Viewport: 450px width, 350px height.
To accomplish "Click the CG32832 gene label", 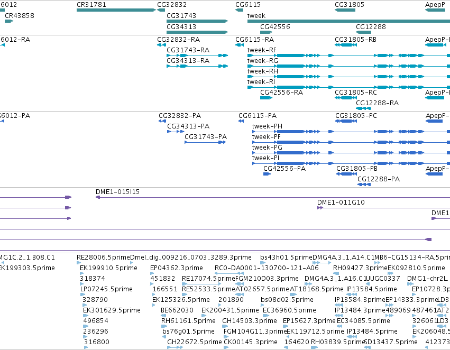I will point(172,5).
